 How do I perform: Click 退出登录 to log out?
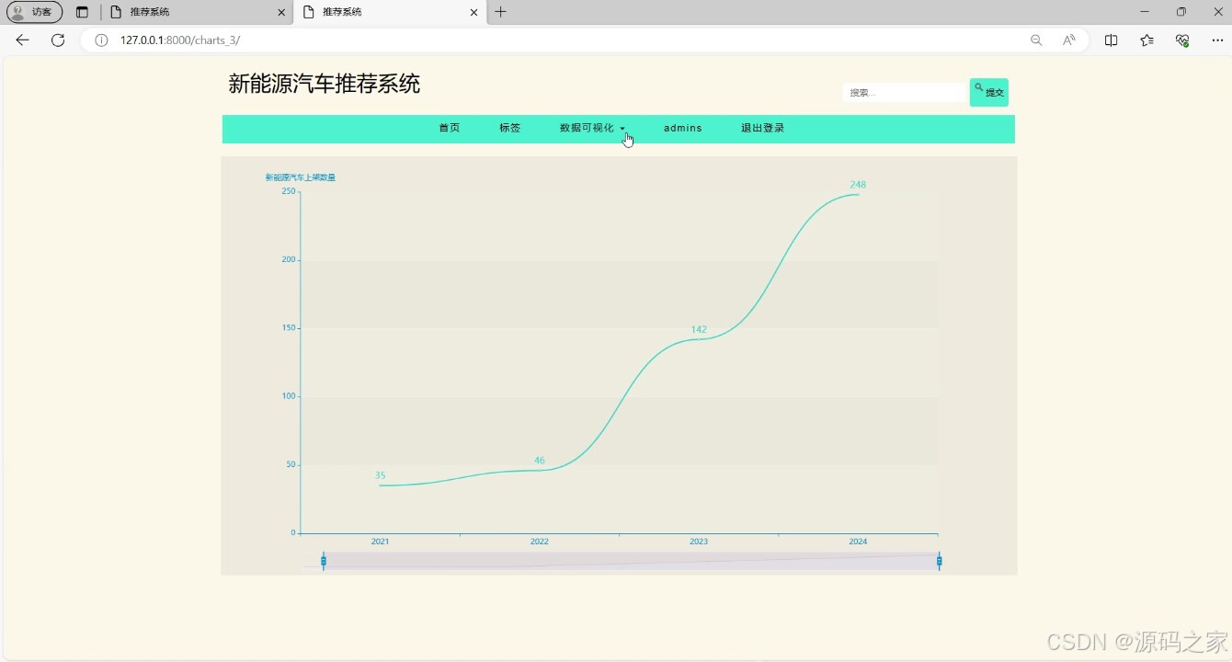pyautogui.click(x=763, y=128)
